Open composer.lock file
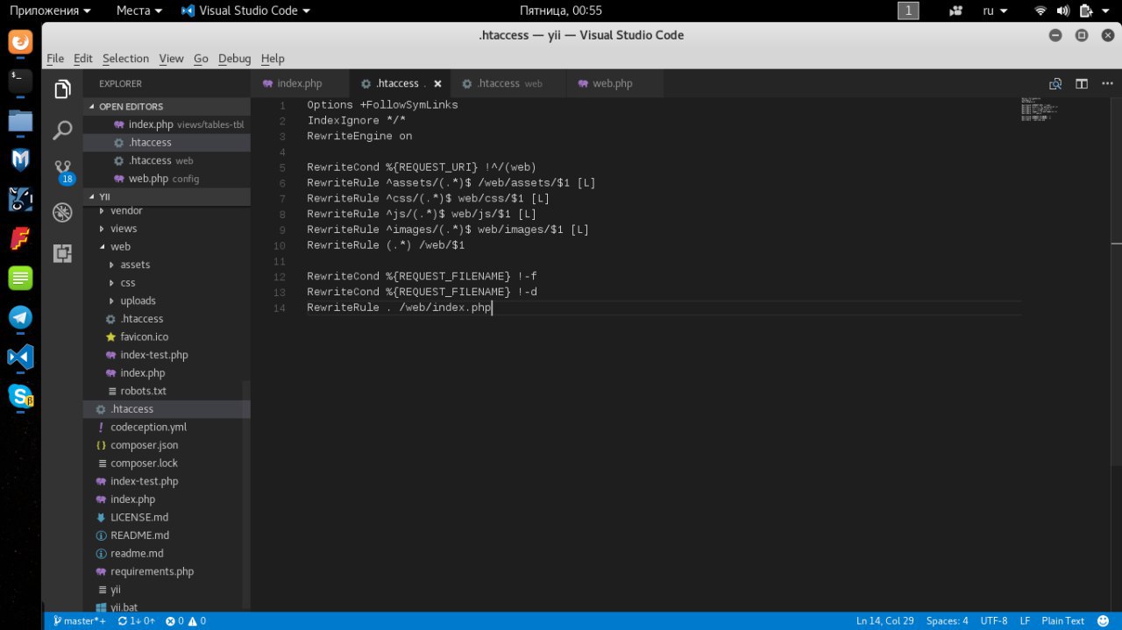1122x630 pixels. (167, 463)
